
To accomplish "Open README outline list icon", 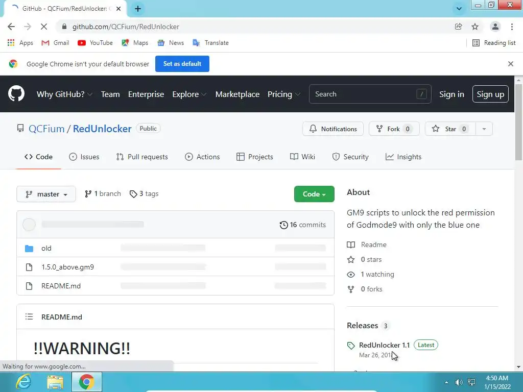I will pyautogui.click(x=29, y=316).
